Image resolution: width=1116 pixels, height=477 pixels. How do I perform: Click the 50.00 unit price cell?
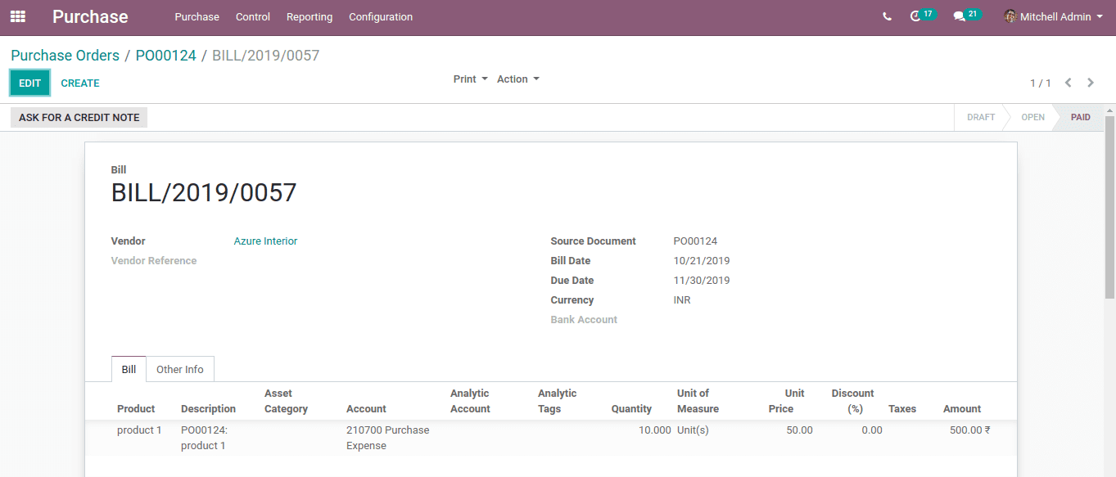(x=800, y=430)
